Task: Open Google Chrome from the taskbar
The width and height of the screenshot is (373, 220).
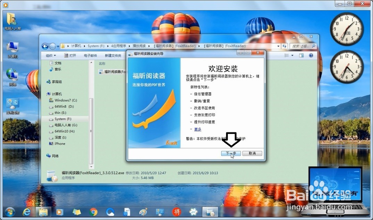Action: click(x=93, y=212)
